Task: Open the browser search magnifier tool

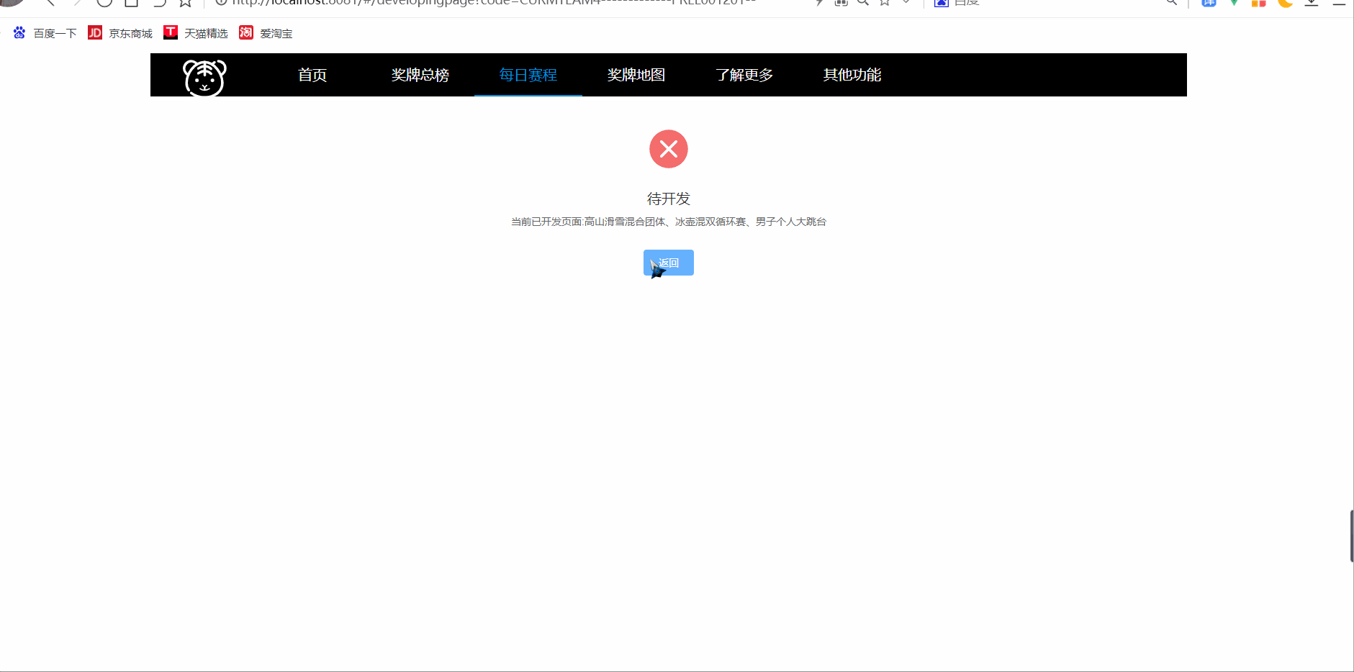Action: (x=1172, y=3)
